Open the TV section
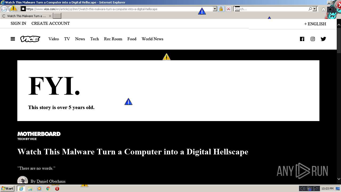This screenshot has height=192, width=341. (67, 39)
